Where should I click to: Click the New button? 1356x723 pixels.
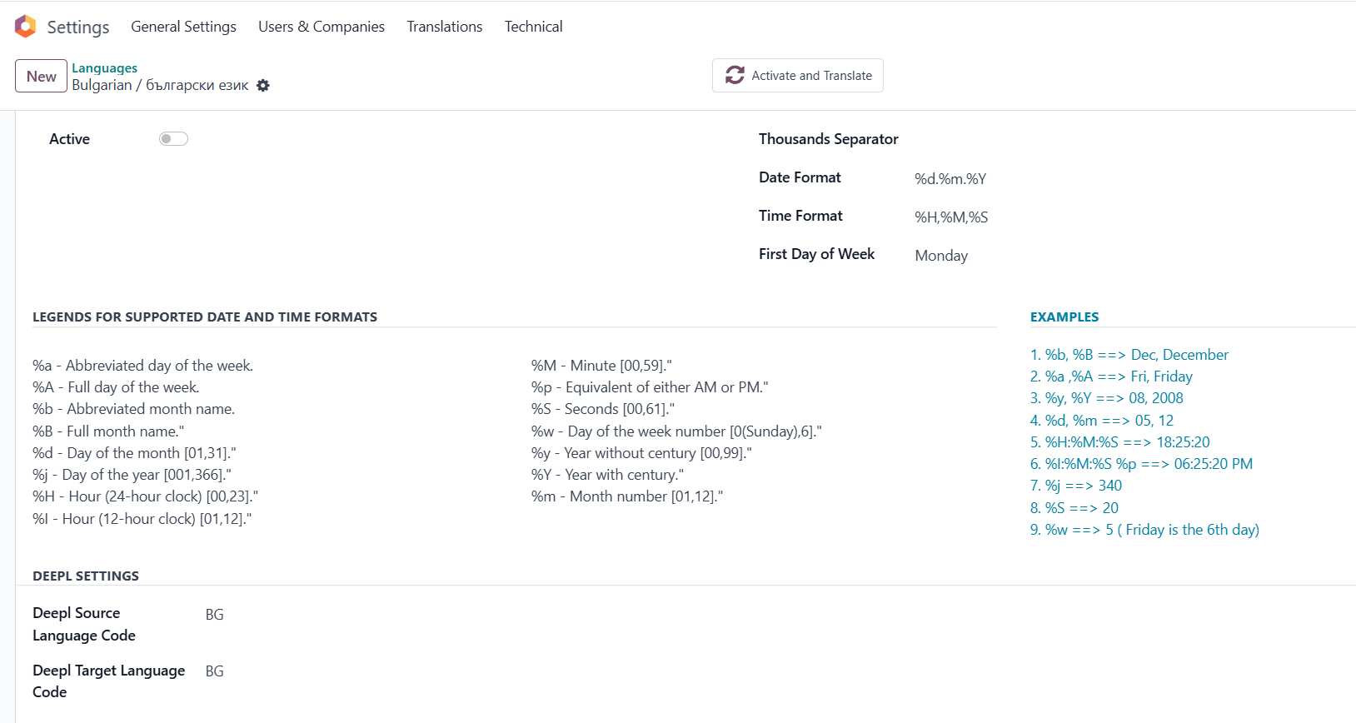[x=41, y=77]
